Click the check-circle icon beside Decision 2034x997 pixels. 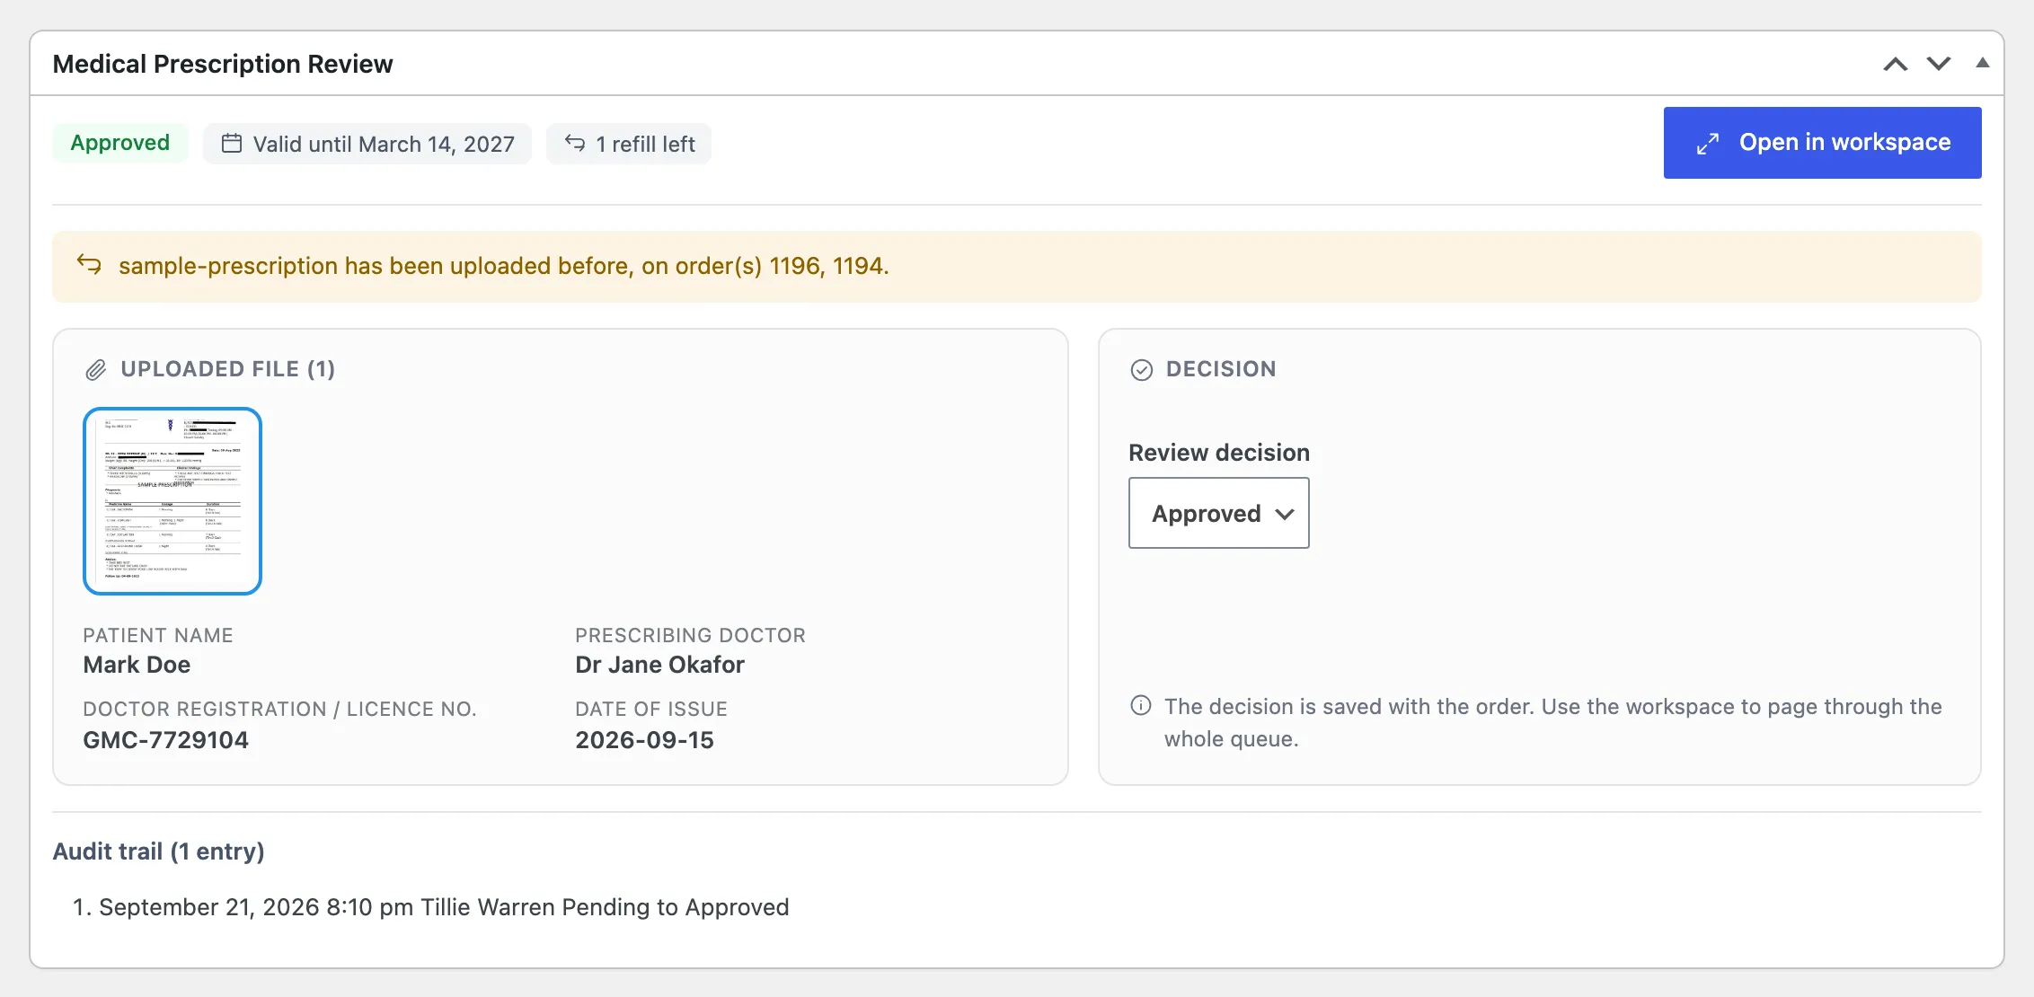coord(1142,370)
